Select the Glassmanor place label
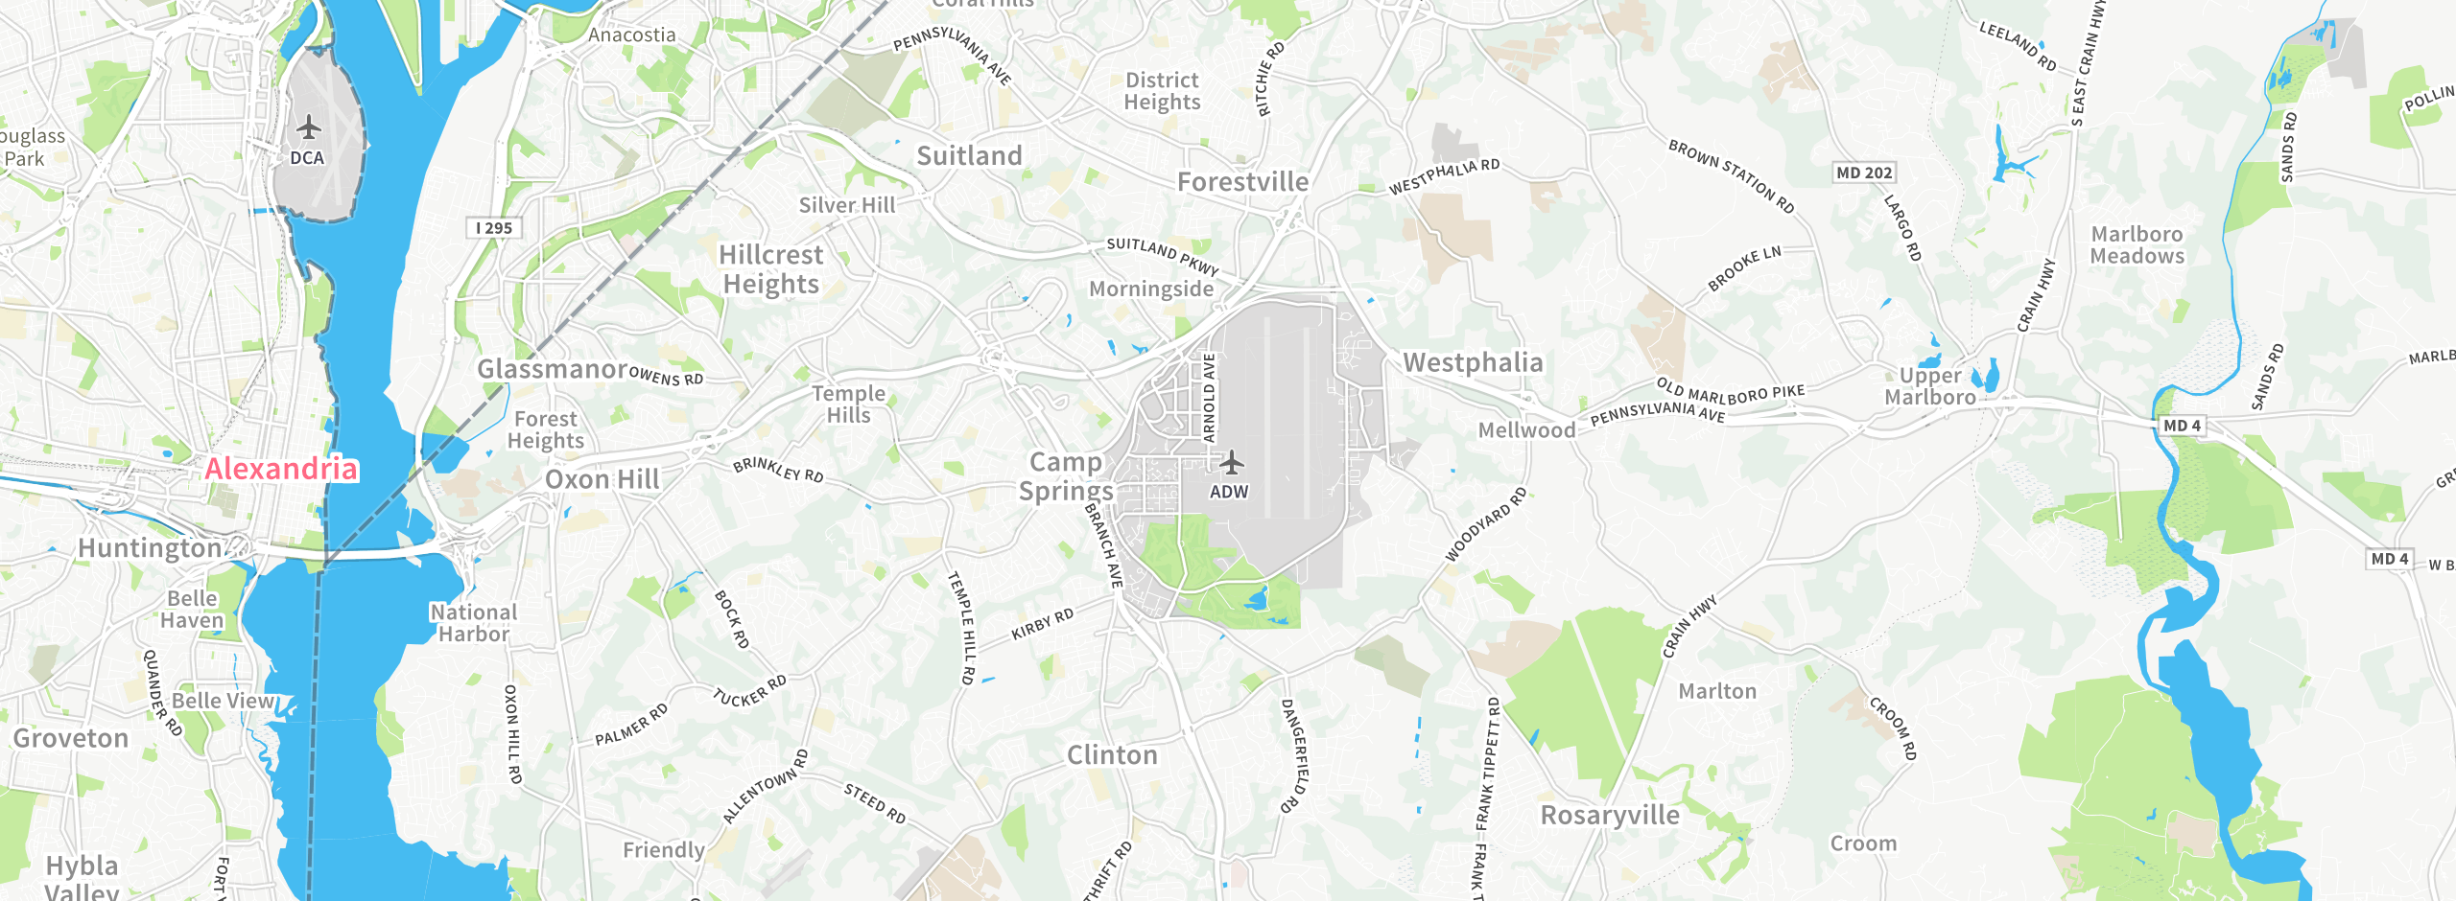 pyautogui.click(x=553, y=369)
